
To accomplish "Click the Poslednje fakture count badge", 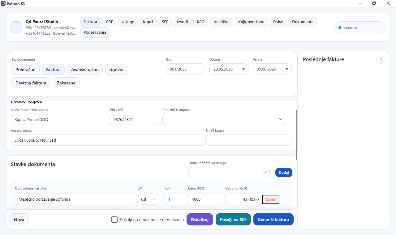I will [x=381, y=60].
